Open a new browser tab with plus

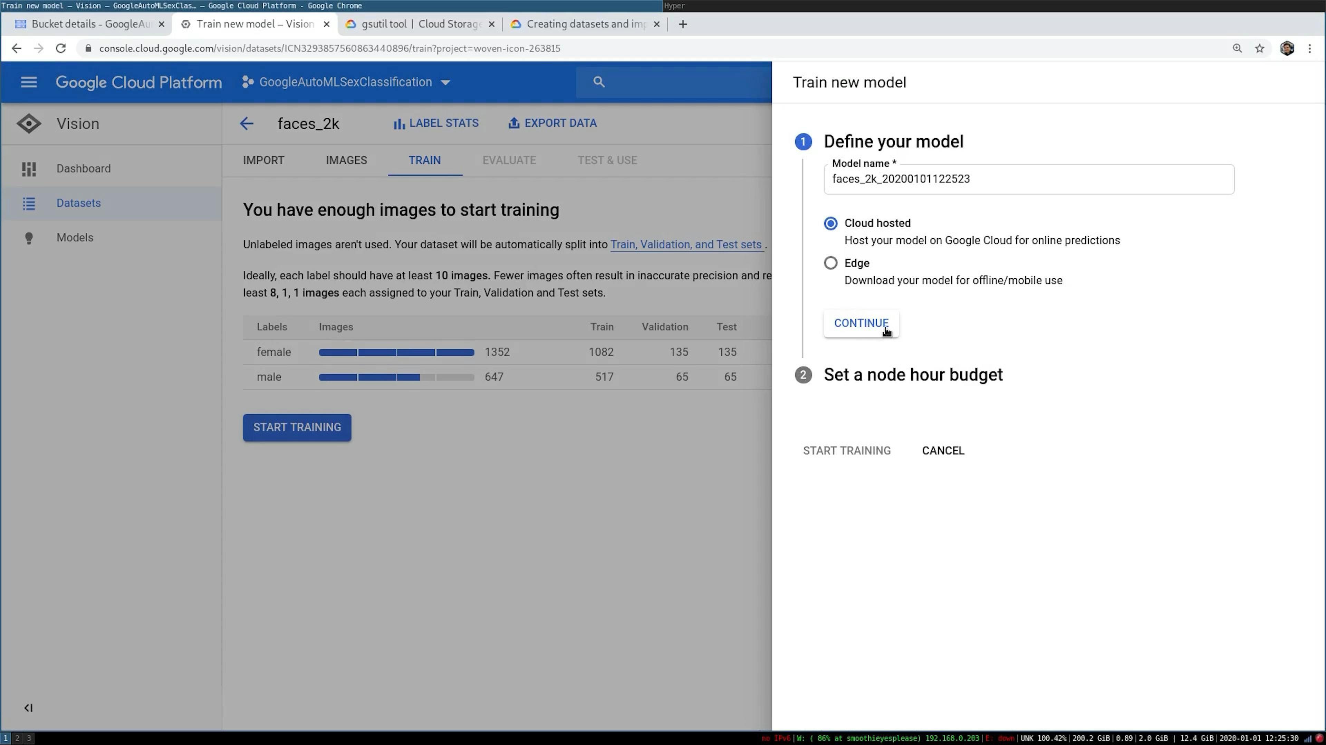683,24
